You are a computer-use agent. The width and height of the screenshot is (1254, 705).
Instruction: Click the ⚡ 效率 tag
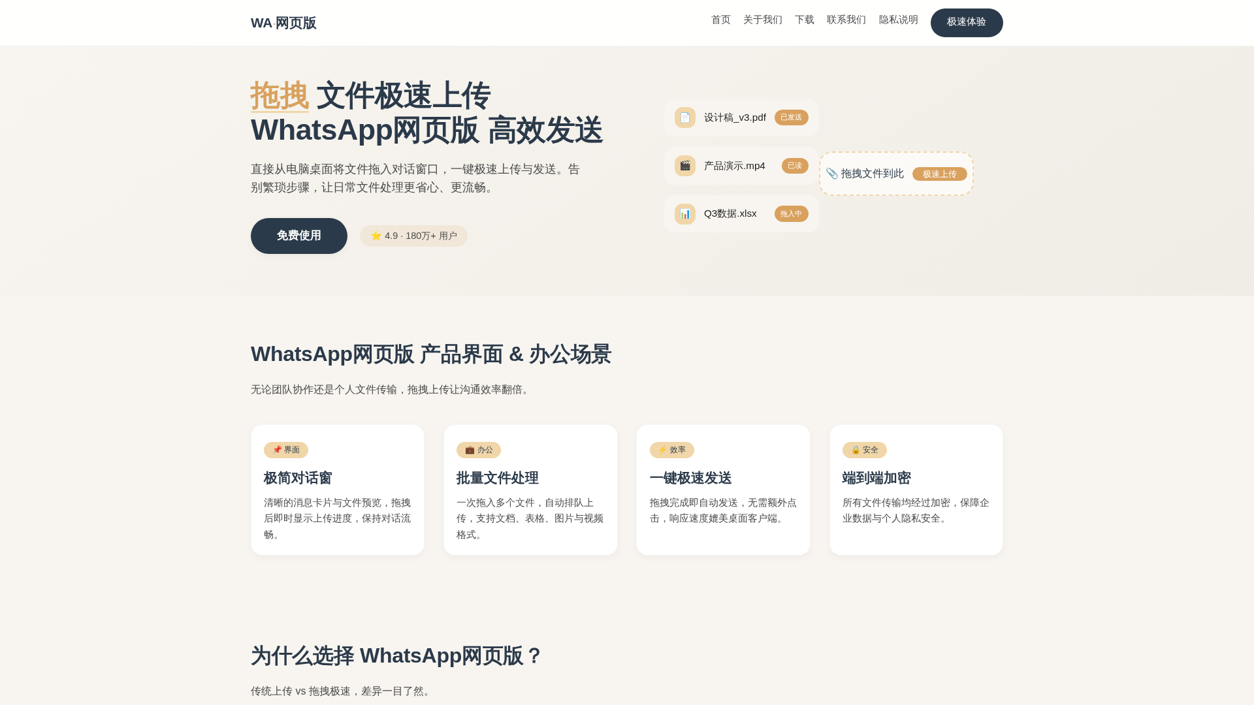pyautogui.click(x=671, y=450)
